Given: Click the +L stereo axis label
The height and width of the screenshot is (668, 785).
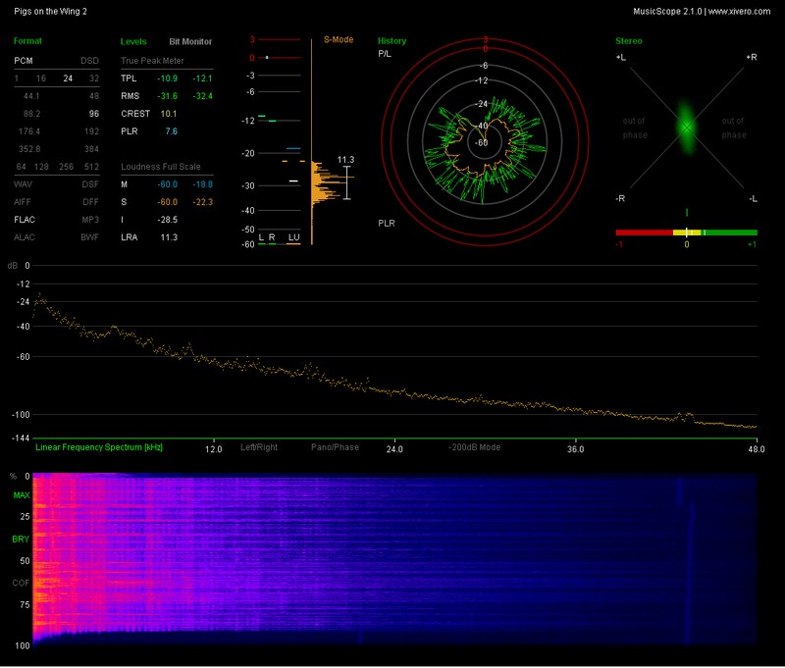Looking at the screenshot, I should point(620,58).
